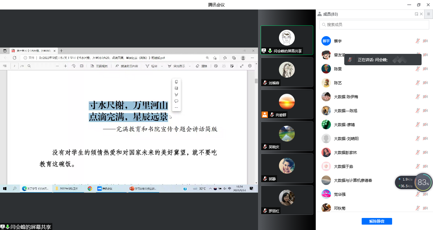
Task: Toggle microphone for member 陈雯
Action: pos(418,69)
